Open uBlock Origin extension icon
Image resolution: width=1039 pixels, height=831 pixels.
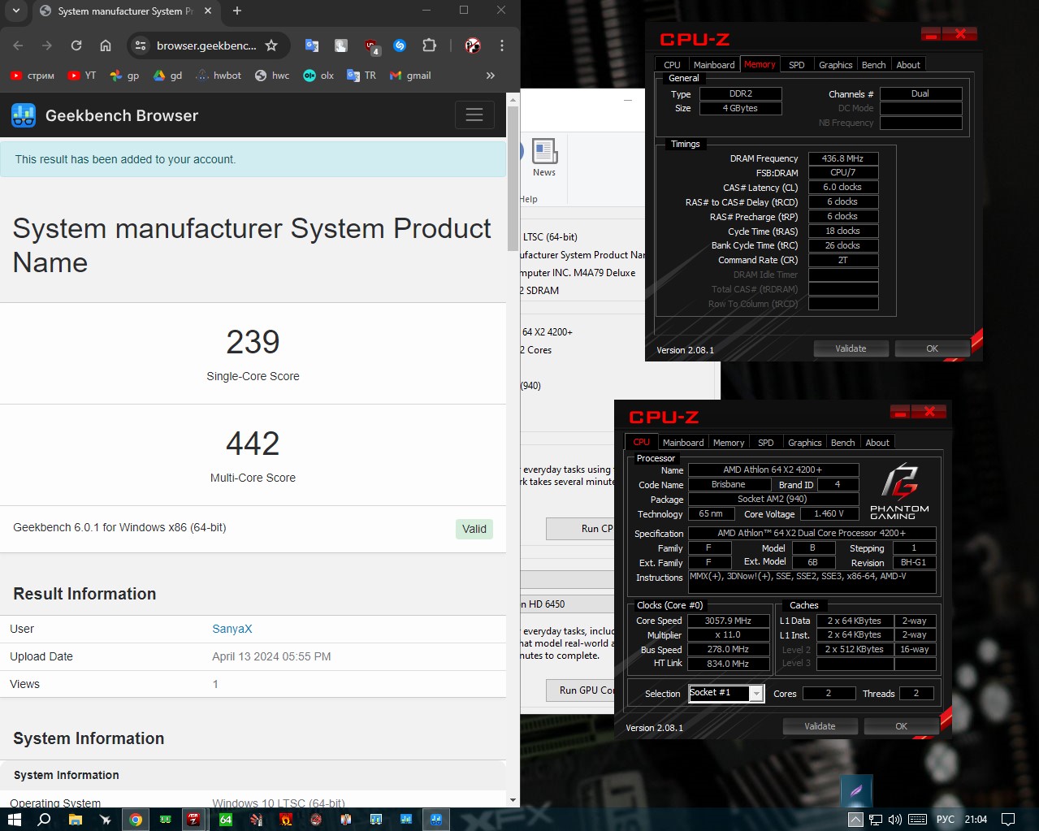pyautogui.click(x=371, y=46)
